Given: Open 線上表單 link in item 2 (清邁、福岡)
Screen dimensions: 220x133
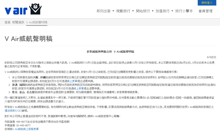Looking at the screenshot, I should pyautogui.click(x=79, y=88).
